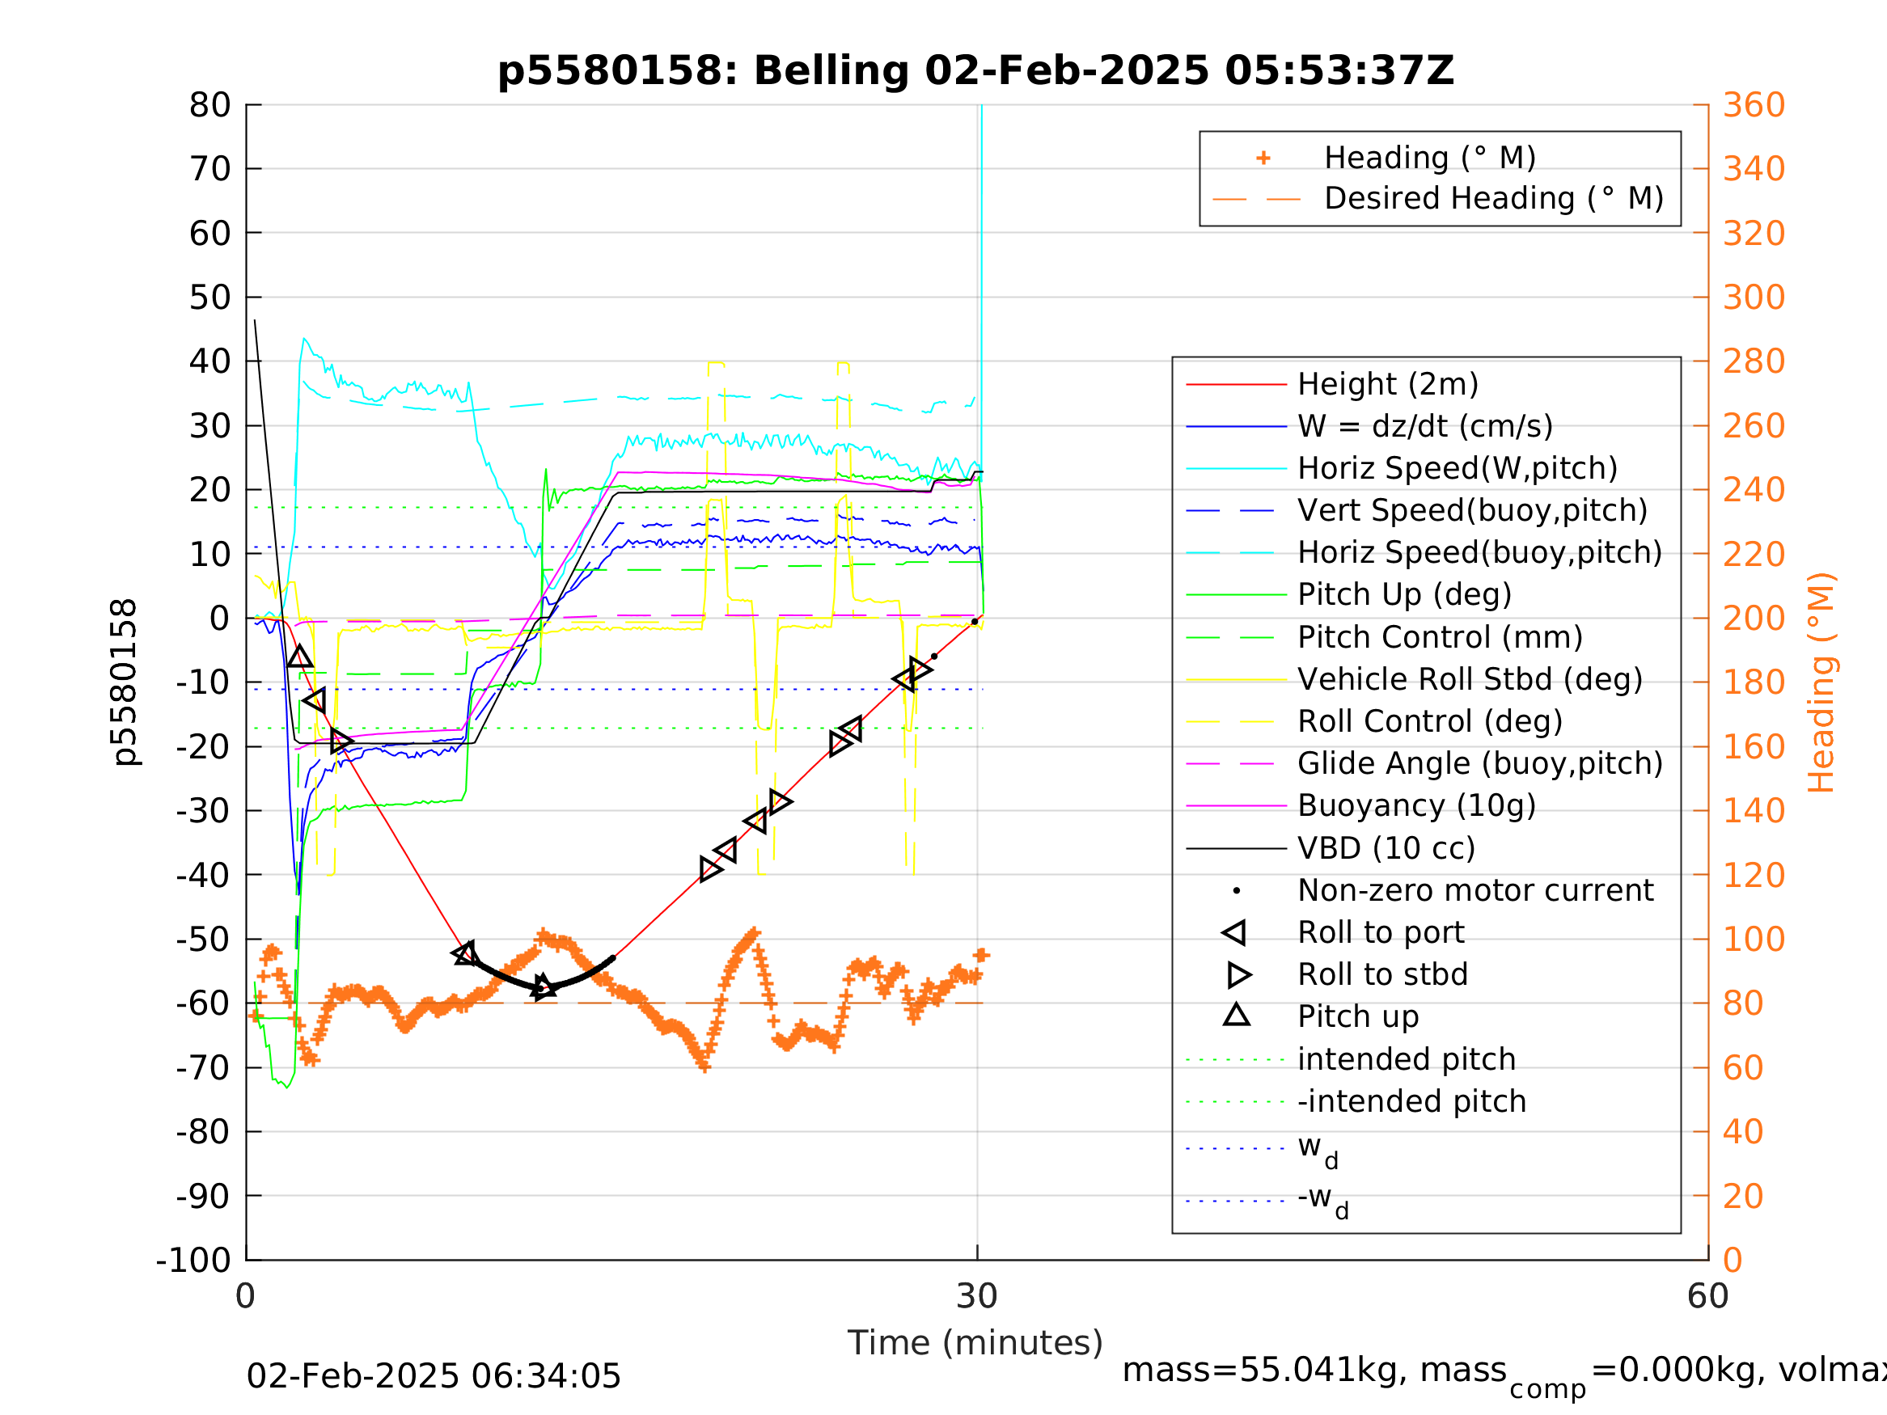Click the Height (2m) legend label
Image resolution: width=1887 pixels, height=1415 pixels.
tap(1387, 385)
